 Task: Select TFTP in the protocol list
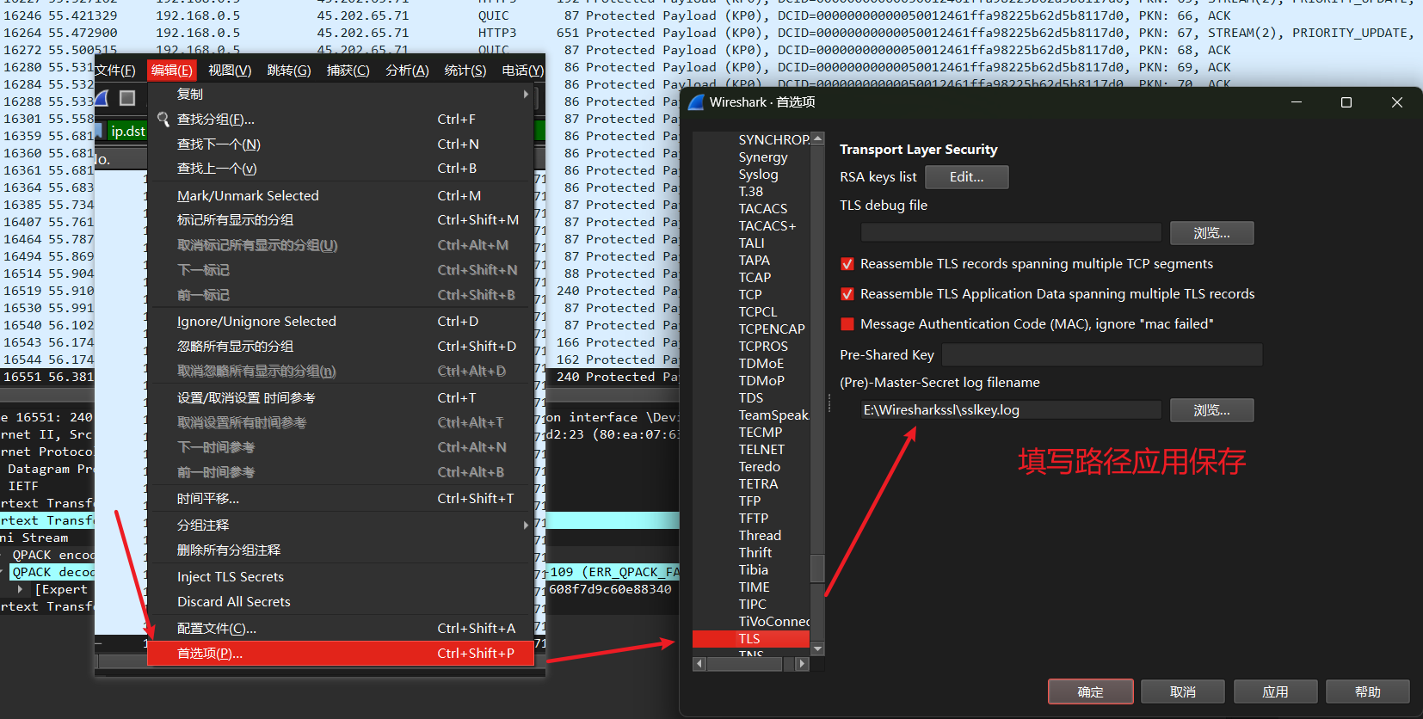tap(754, 519)
